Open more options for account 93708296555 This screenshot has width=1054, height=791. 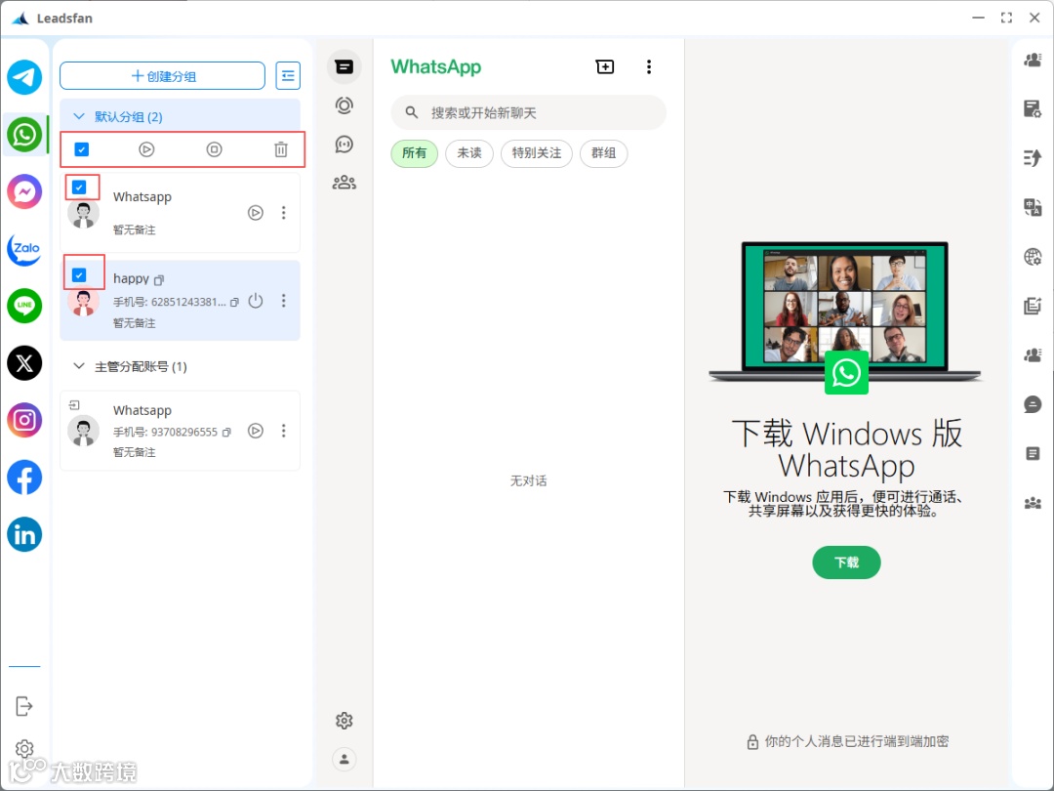click(284, 431)
